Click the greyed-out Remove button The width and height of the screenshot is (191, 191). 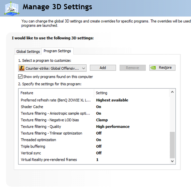(x=133, y=68)
